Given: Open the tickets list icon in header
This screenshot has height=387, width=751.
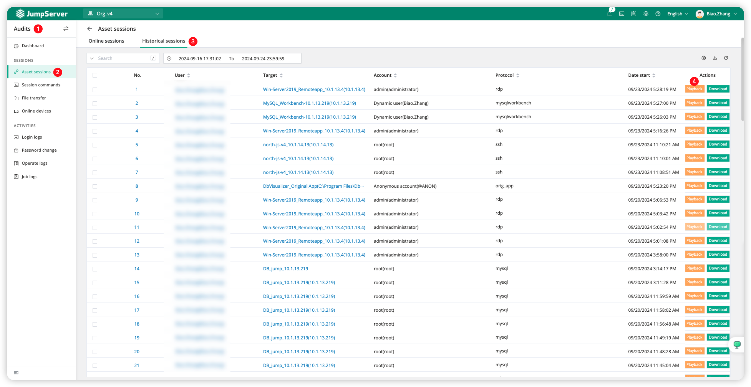Looking at the screenshot, I should [x=634, y=14].
